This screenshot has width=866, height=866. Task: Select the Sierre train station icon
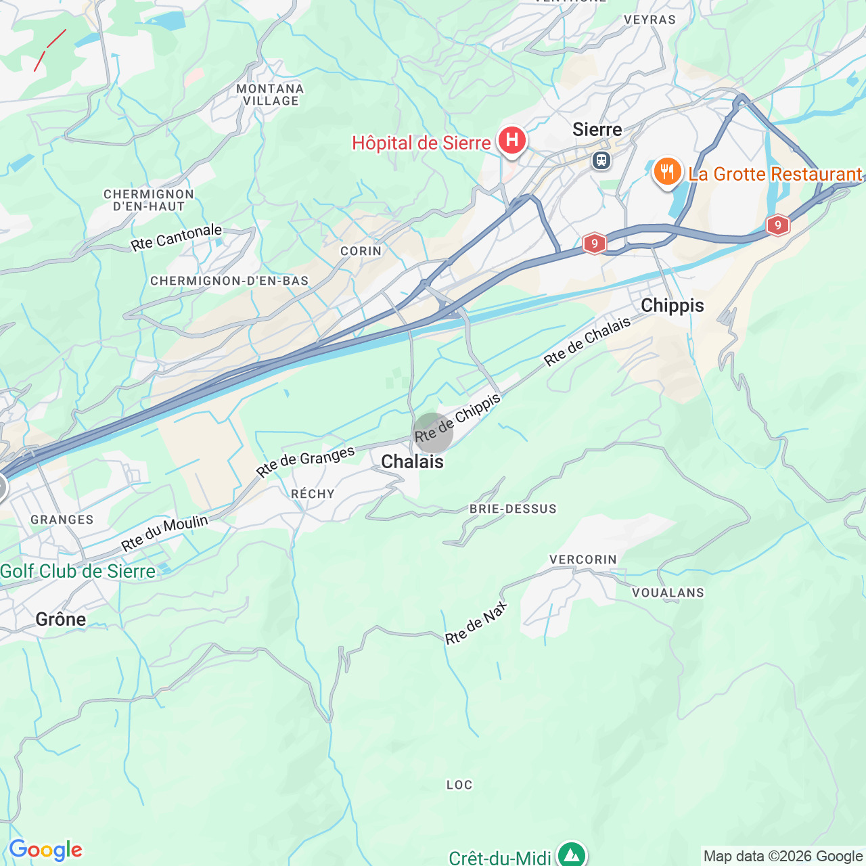[x=601, y=160]
